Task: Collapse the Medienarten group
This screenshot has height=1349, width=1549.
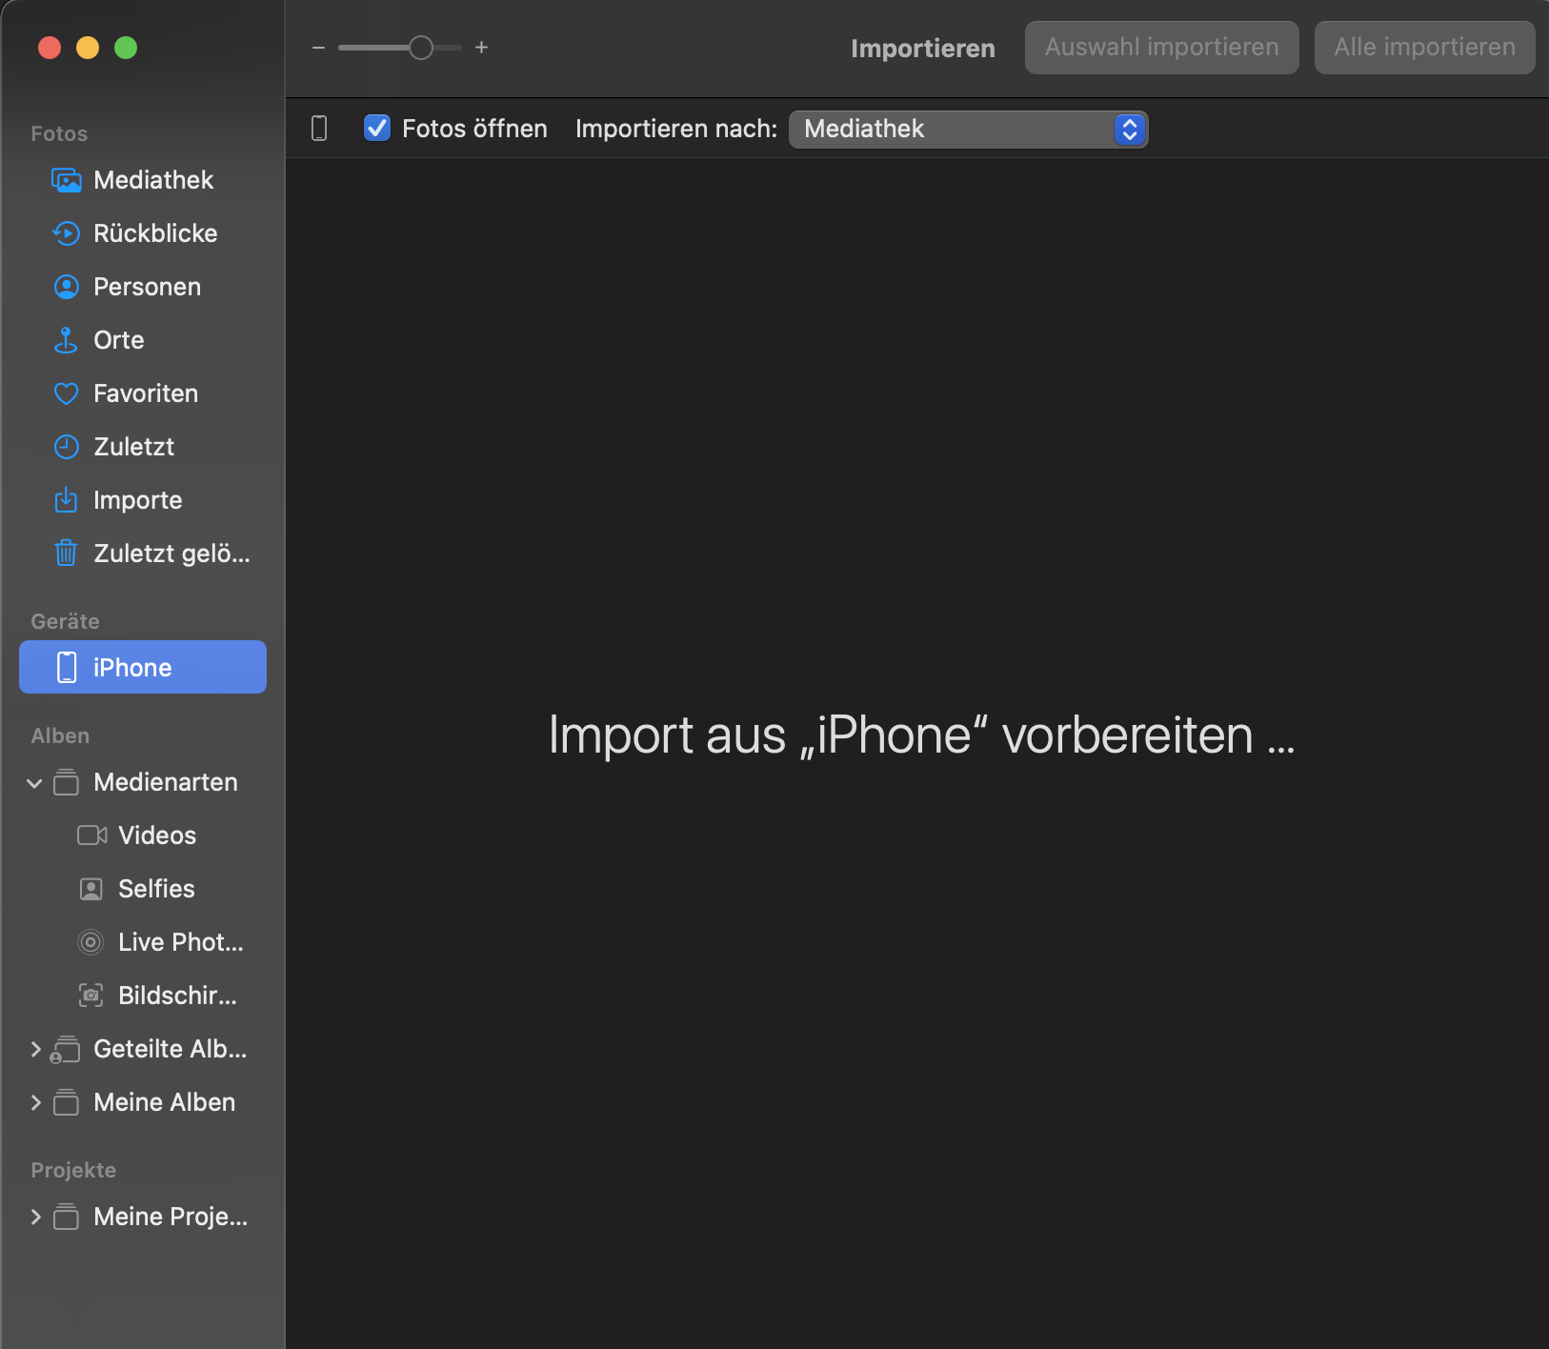Action: [x=35, y=783]
